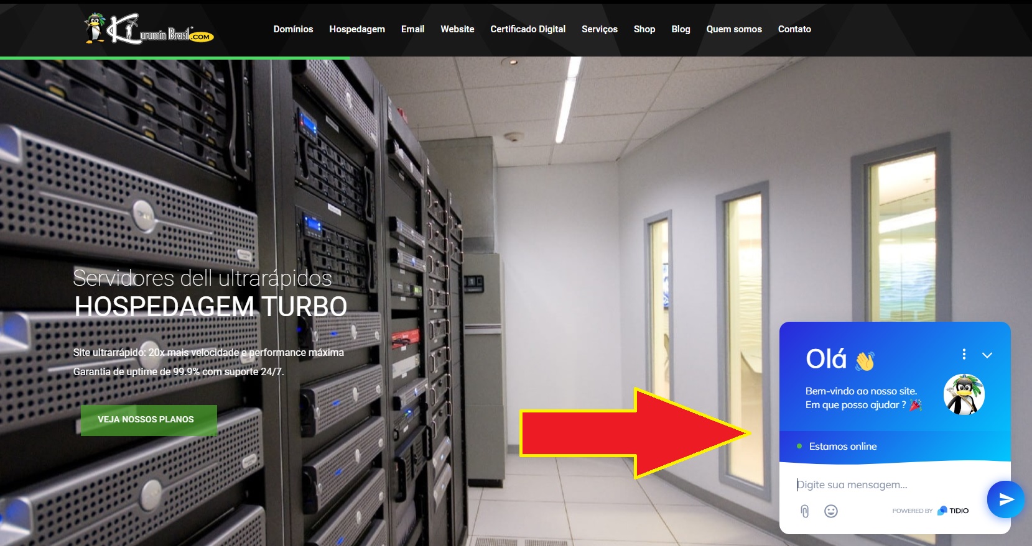Go to the Email menu item

tap(412, 29)
